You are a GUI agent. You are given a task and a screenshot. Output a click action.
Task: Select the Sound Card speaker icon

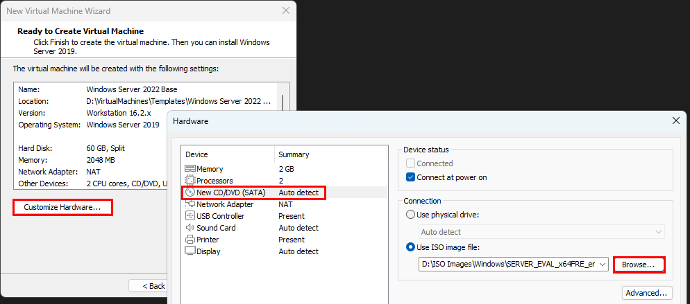[x=190, y=228]
